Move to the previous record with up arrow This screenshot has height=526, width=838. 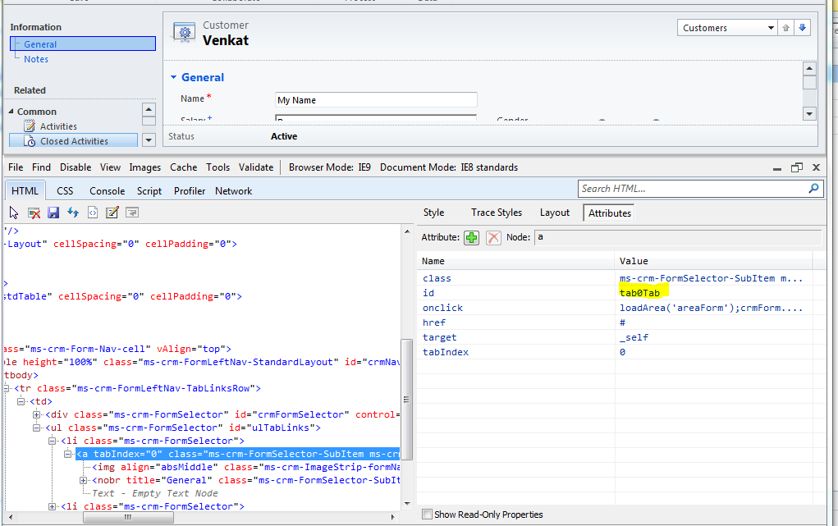[x=785, y=28]
